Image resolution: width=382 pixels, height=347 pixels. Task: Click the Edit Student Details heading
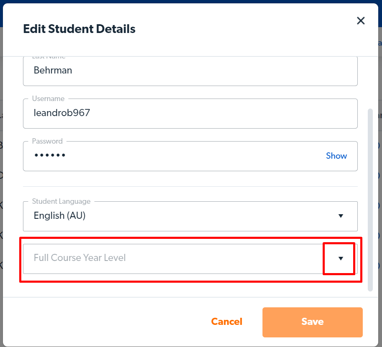(x=79, y=29)
